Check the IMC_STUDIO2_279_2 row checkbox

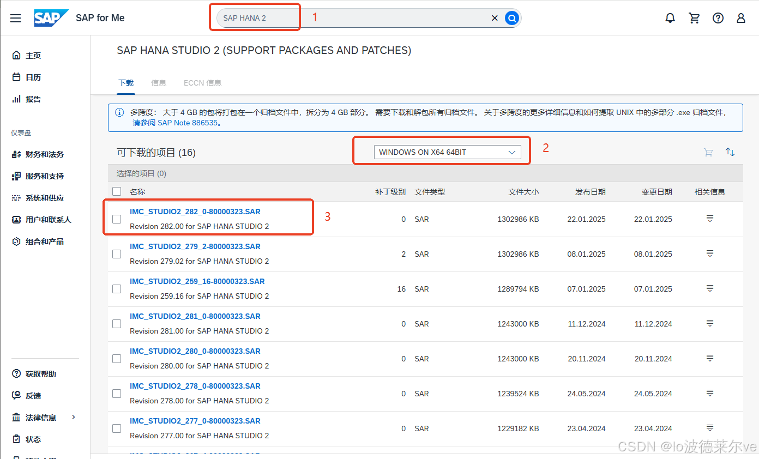click(117, 254)
